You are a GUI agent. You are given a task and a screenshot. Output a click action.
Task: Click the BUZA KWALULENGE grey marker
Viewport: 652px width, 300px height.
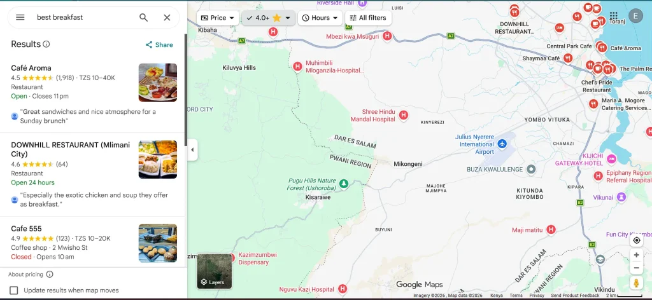pyautogui.click(x=531, y=169)
